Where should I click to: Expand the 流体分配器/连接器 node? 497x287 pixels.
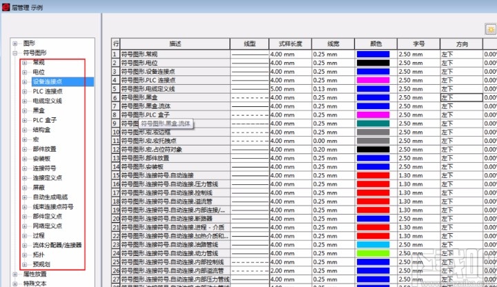pyautogui.click(x=24, y=245)
